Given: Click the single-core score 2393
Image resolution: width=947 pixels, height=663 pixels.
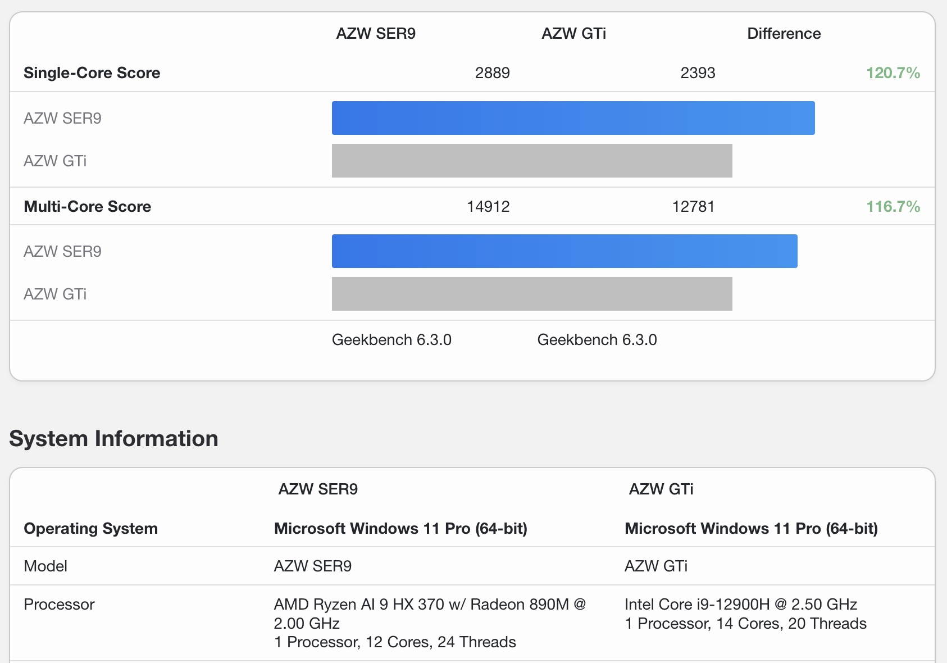Looking at the screenshot, I should tap(698, 73).
